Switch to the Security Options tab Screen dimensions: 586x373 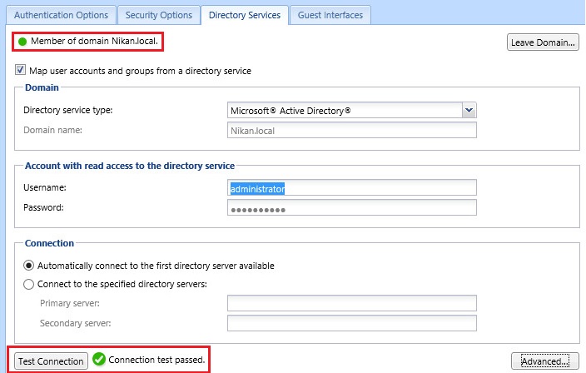[158, 15]
